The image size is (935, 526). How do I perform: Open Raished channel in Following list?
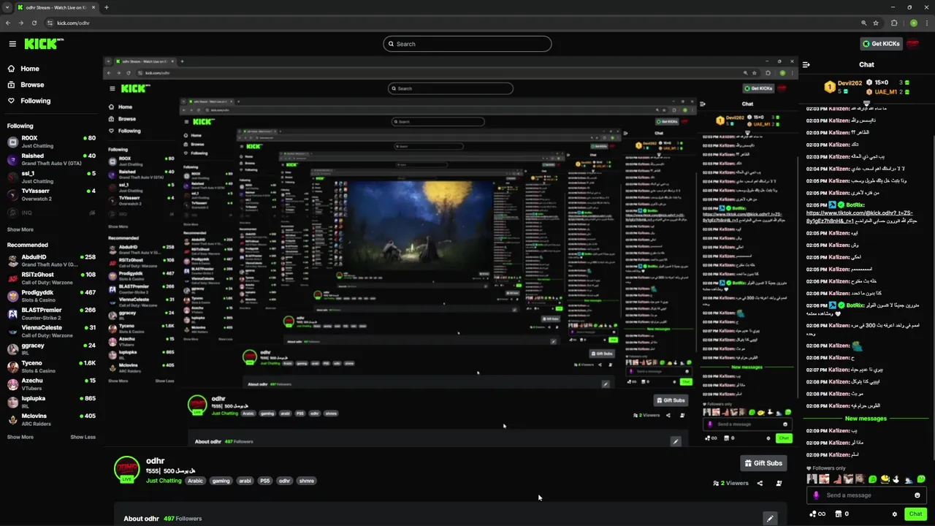pos(51,159)
